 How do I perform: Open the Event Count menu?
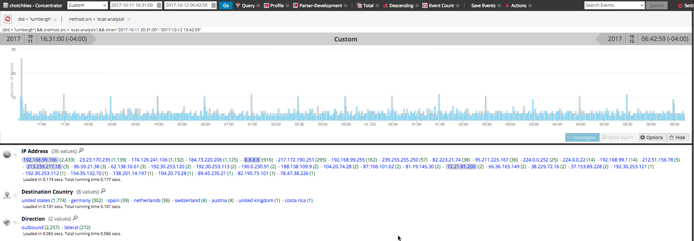point(441,5)
